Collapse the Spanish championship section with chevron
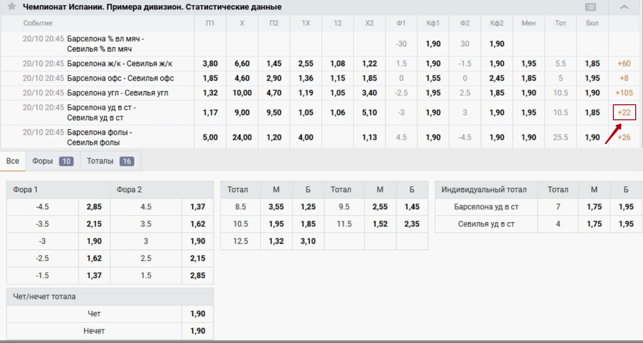 [624, 7]
